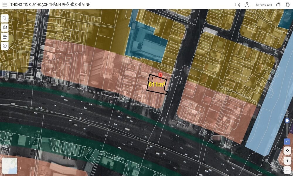Click the page title 'THÔNG TIN QUY HOẠCH'
The image size is (293, 176).
point(50,5)
